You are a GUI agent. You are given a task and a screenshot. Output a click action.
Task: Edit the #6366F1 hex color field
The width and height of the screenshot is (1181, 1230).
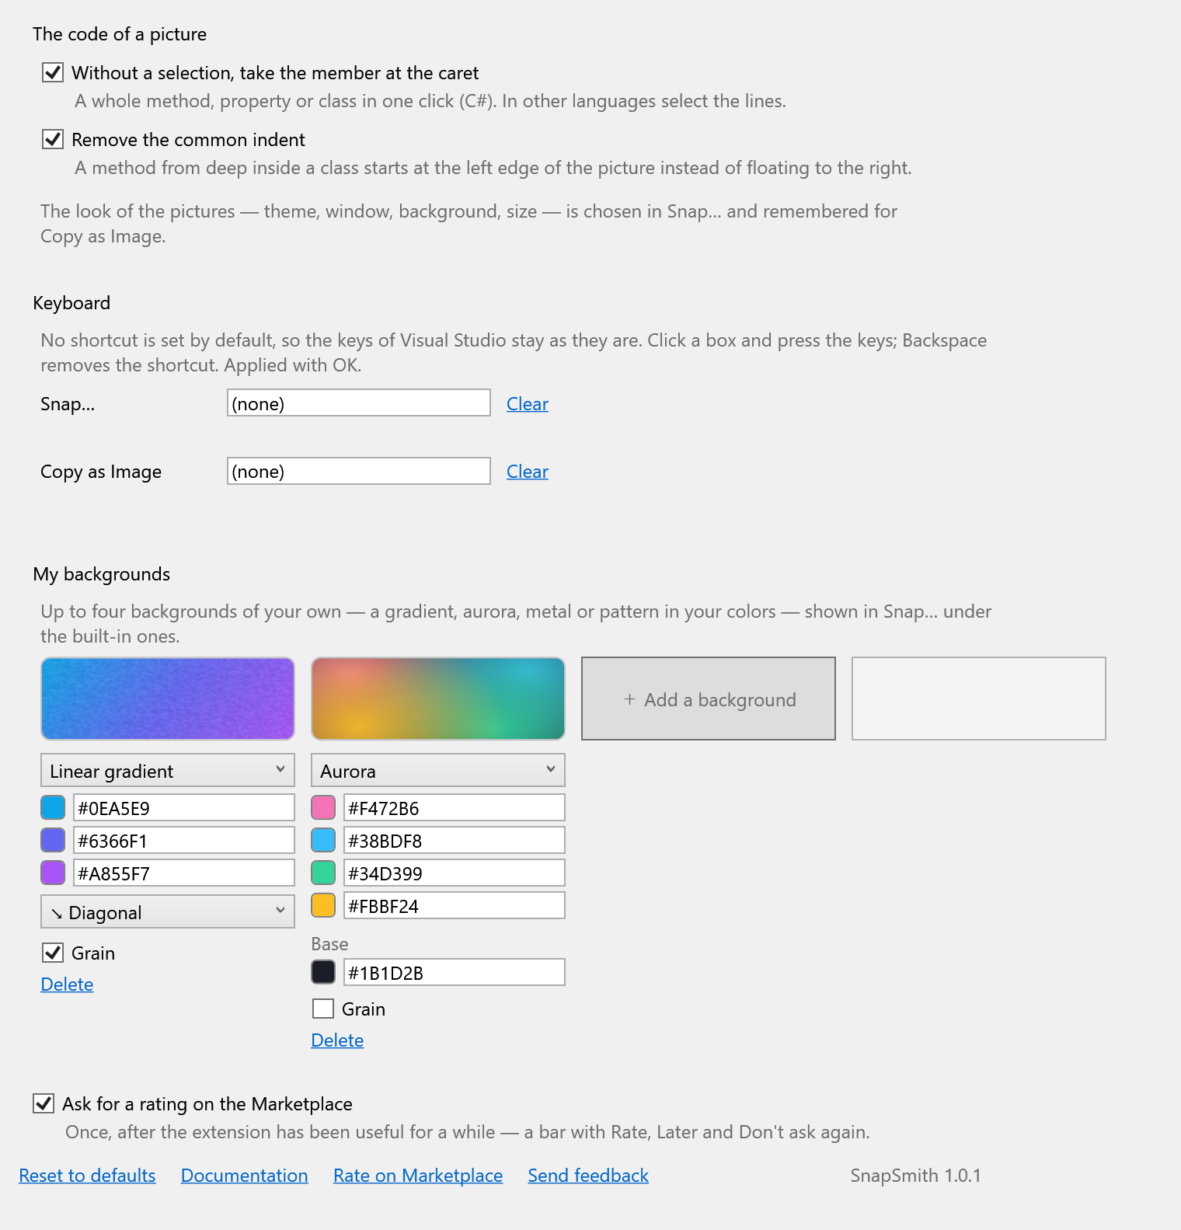tap(184, 840)
